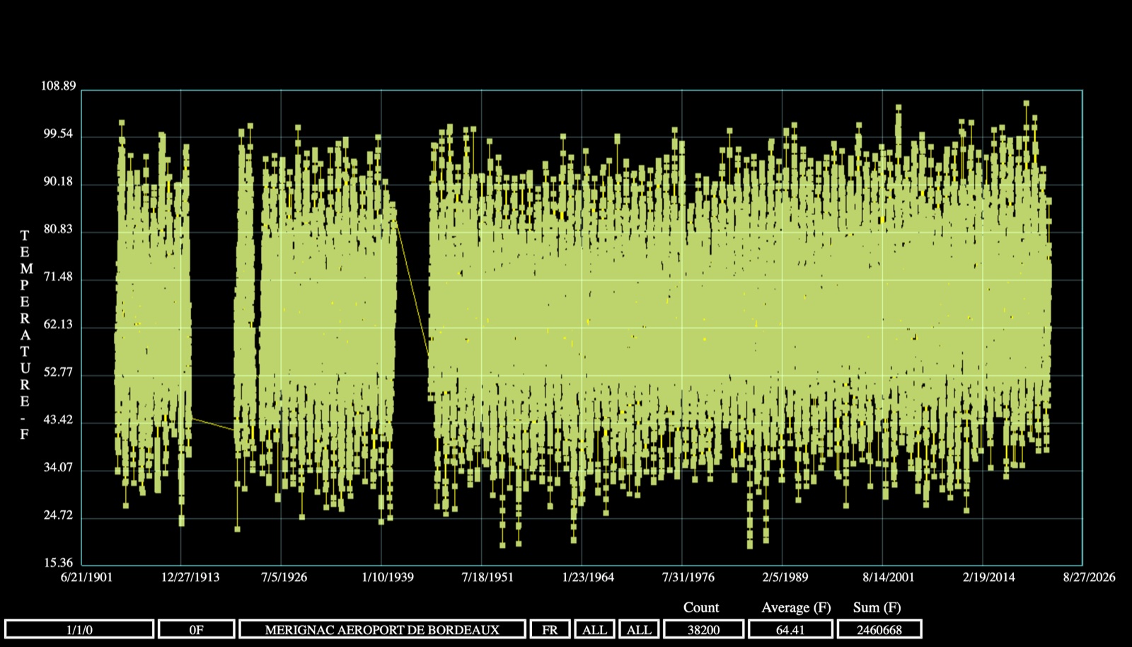1132x647 pixels.
Task: Click the 15.36 y-axis label
Action: pos(59,563)
